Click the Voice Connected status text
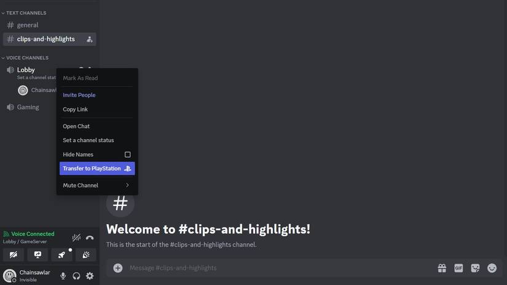This screenshot has height=285, width=507. click(33, 234)
